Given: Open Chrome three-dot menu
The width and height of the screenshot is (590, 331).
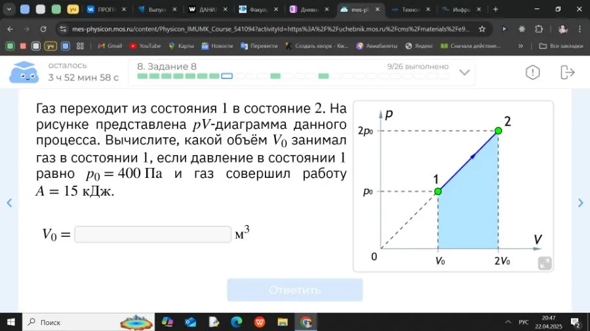Looking at the screenshot, I should tap(580, 29).
